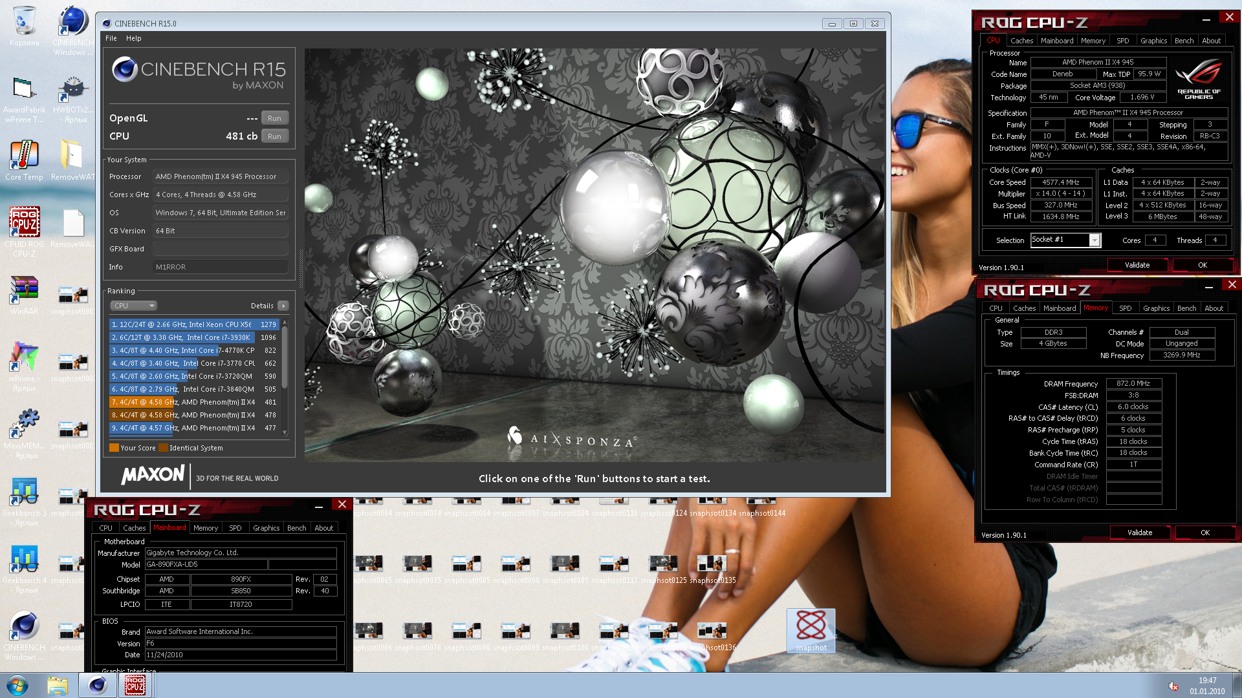Viewport: 1242px width, 698px height.
Task: Click Validate in the CPU-Z Memory window
Action: [x=1139, y=533]
